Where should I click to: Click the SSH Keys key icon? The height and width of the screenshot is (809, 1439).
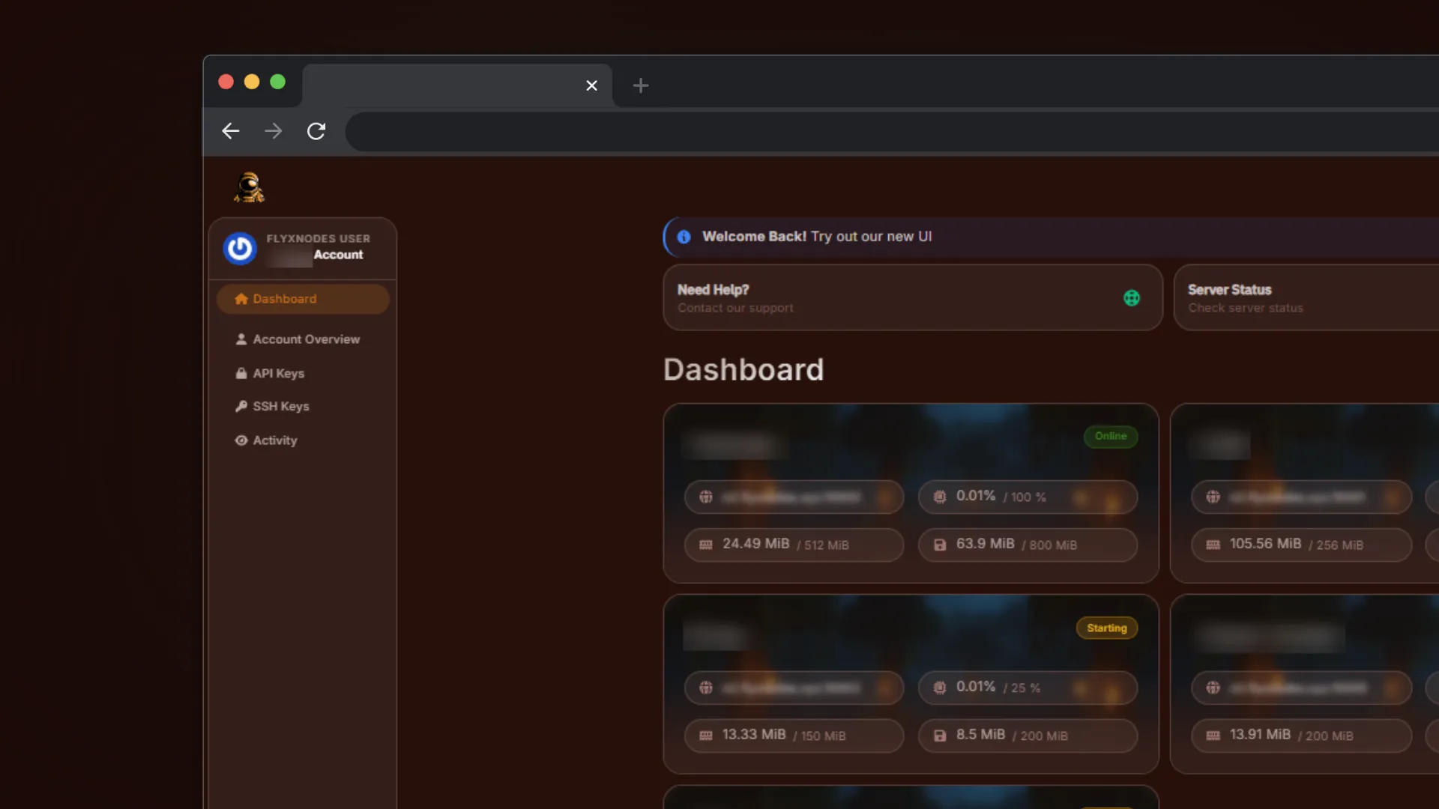coord(241,406)
